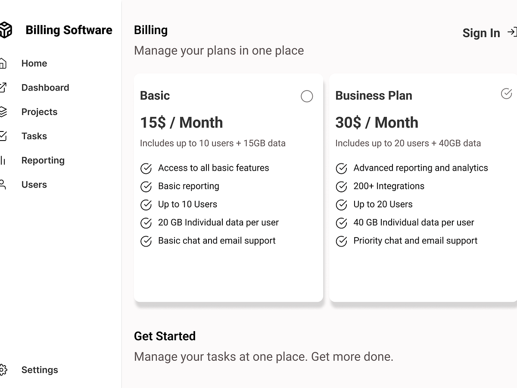Click the Billing Software title text
This screenshot has width=517, height=388.
click(69, 30)
